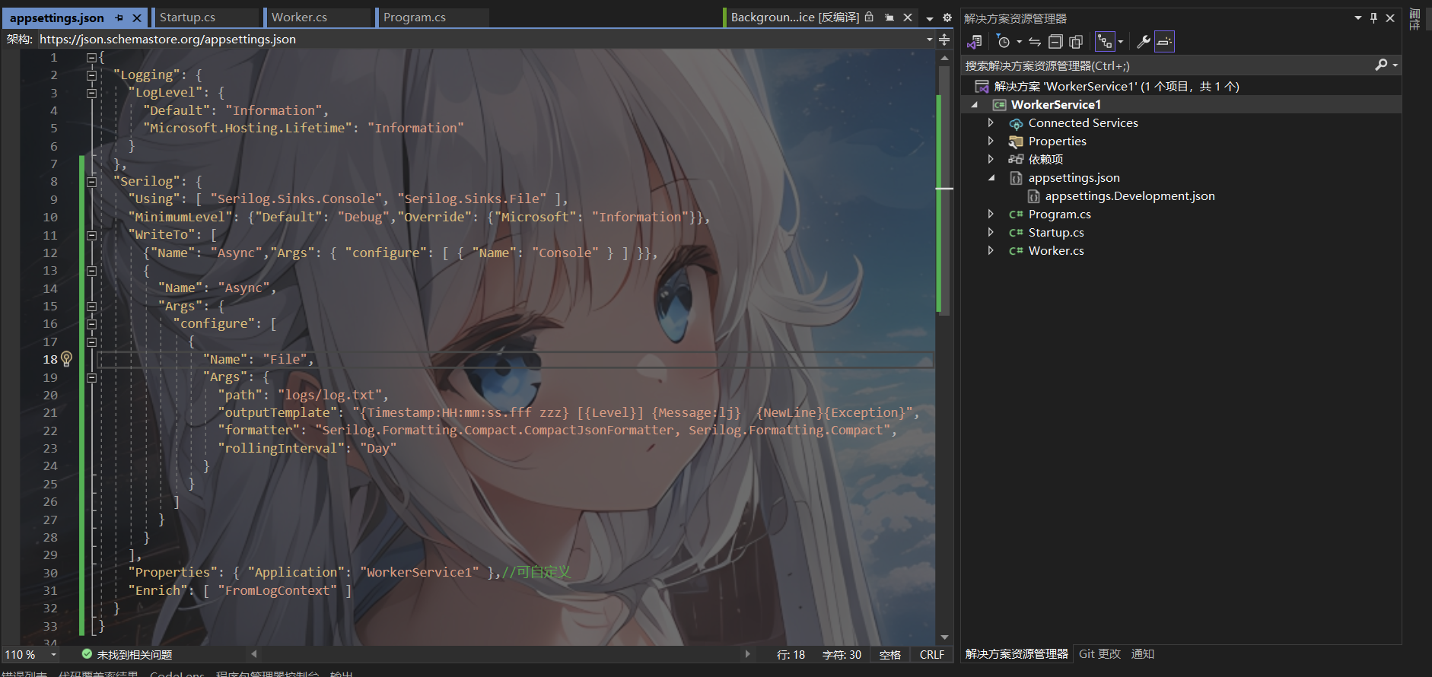The width and height of the screenshot is (1432, 677).
Task: Click the Show All Files icon
Action: (x=1076, y=42)
